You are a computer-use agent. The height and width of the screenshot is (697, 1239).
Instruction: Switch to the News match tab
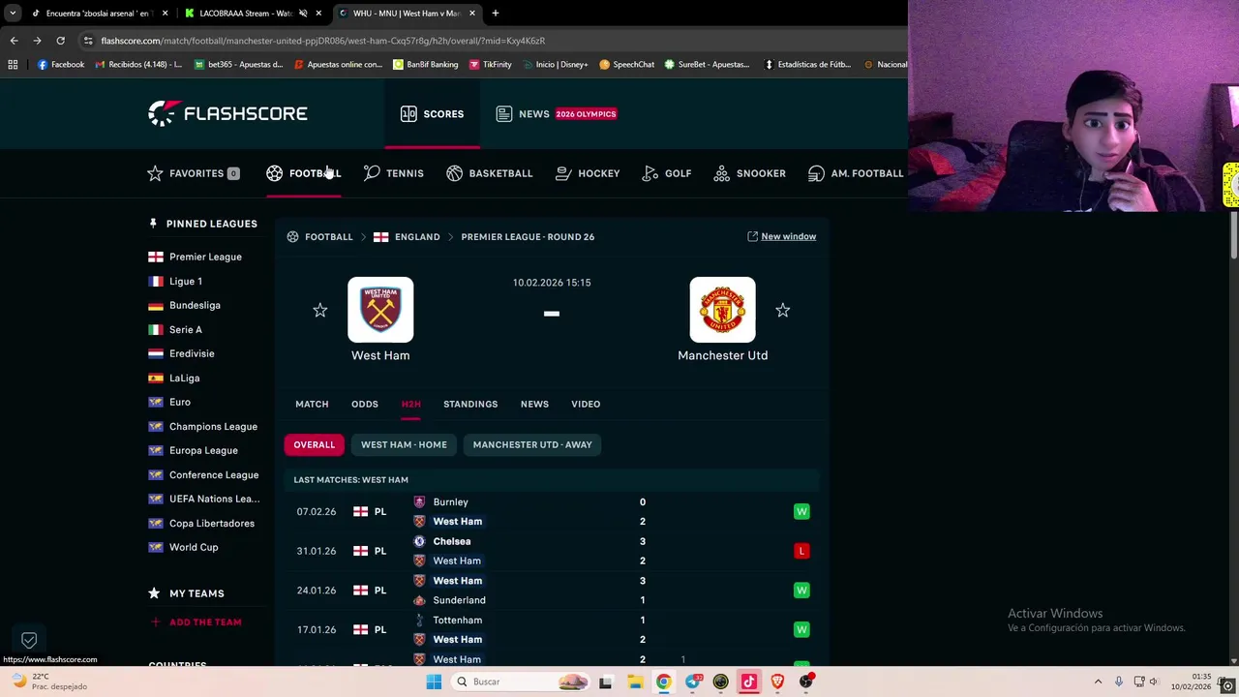(534, 404)
